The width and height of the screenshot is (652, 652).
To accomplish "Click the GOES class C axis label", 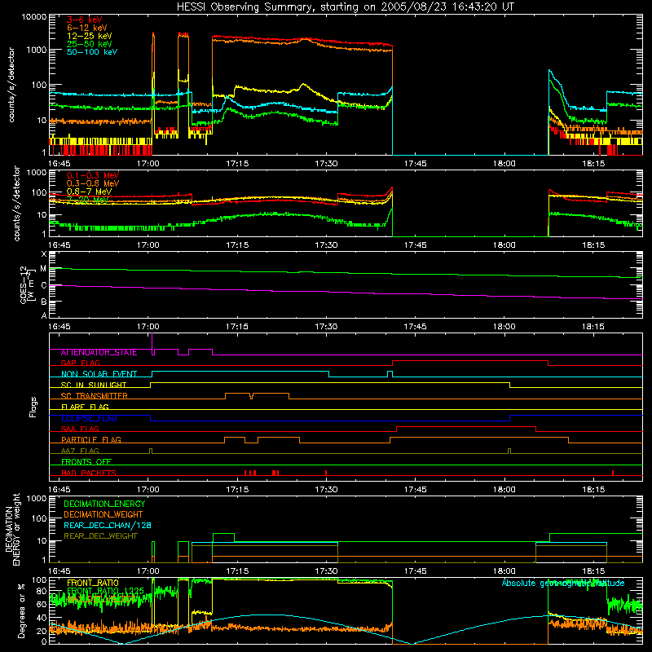I will (x=44, y=285).
